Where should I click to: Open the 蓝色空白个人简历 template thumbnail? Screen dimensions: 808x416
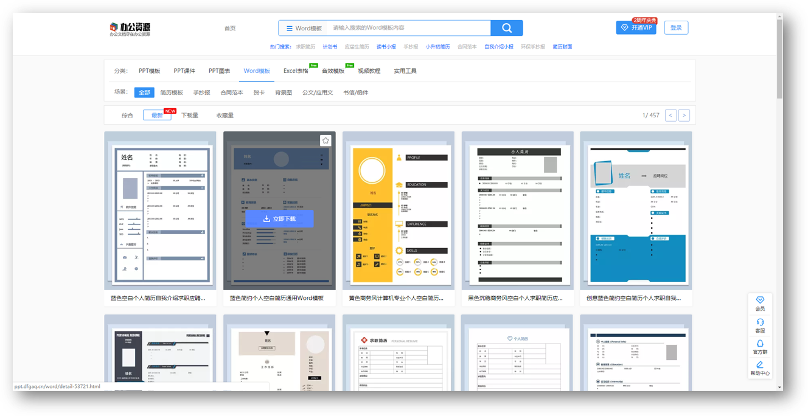click(x=160, y=210)
